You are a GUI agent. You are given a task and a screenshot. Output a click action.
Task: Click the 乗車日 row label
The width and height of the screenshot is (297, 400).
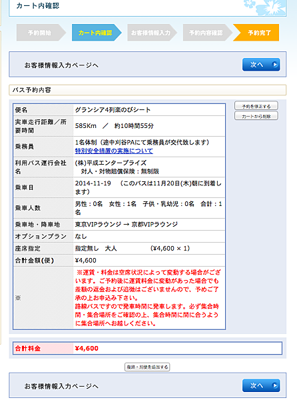pyautogui.click(x=24, y=187)
